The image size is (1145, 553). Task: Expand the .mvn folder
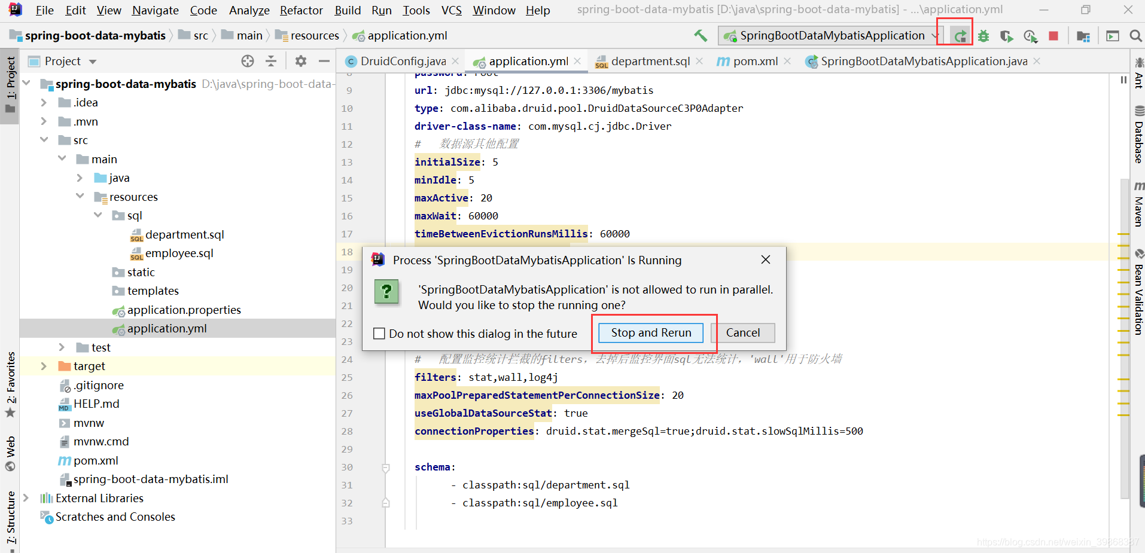pyautogui.click(x=44, y=121)
